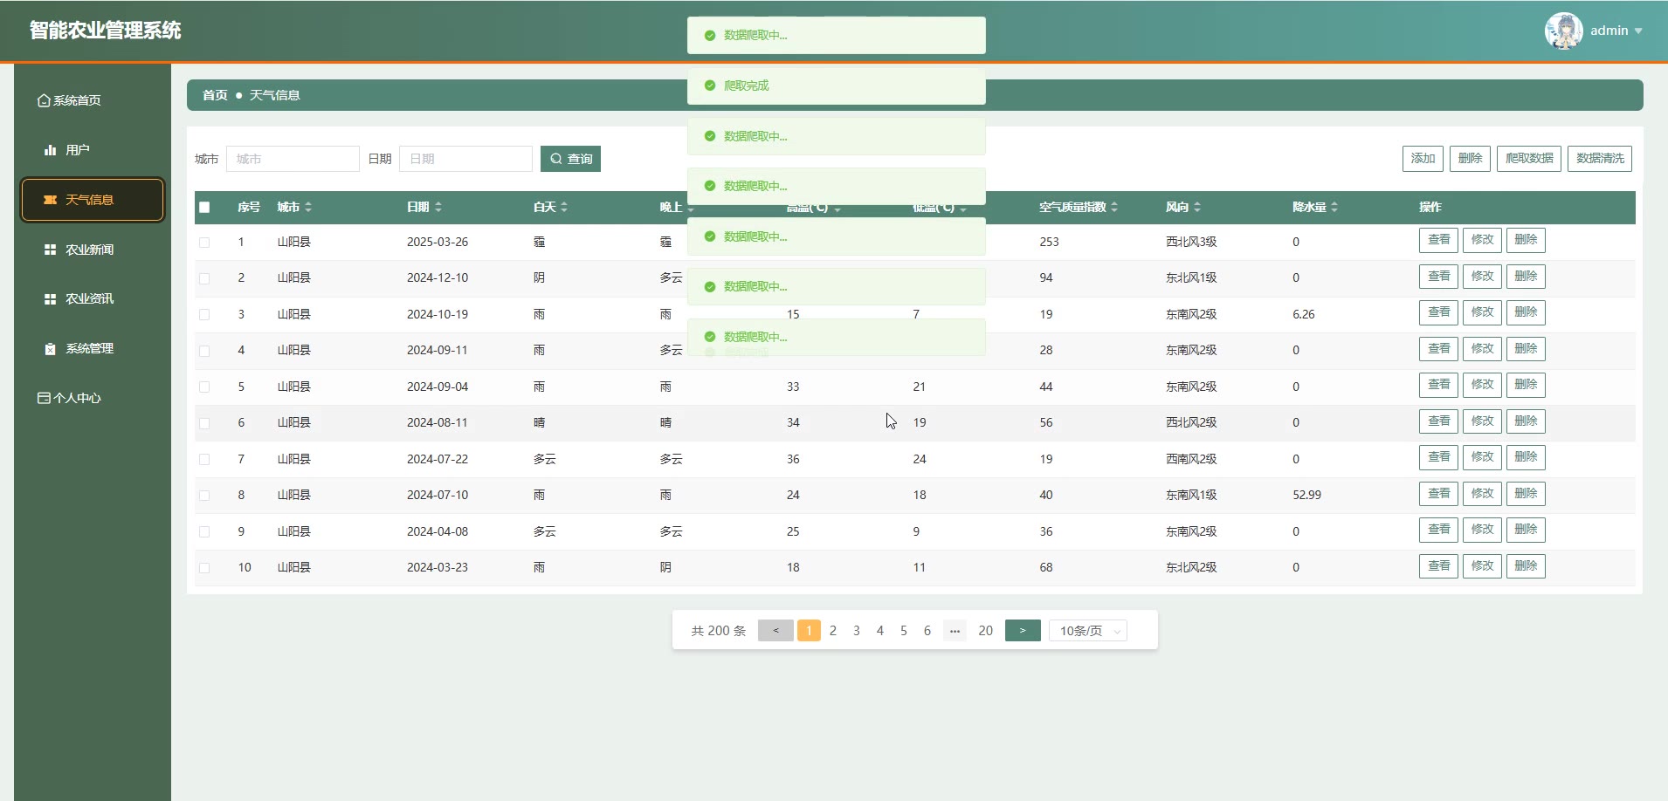This screenshot has width=1668, height=801.
Task: Check the checkbox for row 5
Action: click(204, 387)
